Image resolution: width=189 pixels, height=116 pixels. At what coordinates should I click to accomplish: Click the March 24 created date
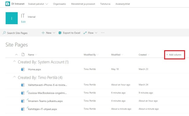[x=143, y=84]
